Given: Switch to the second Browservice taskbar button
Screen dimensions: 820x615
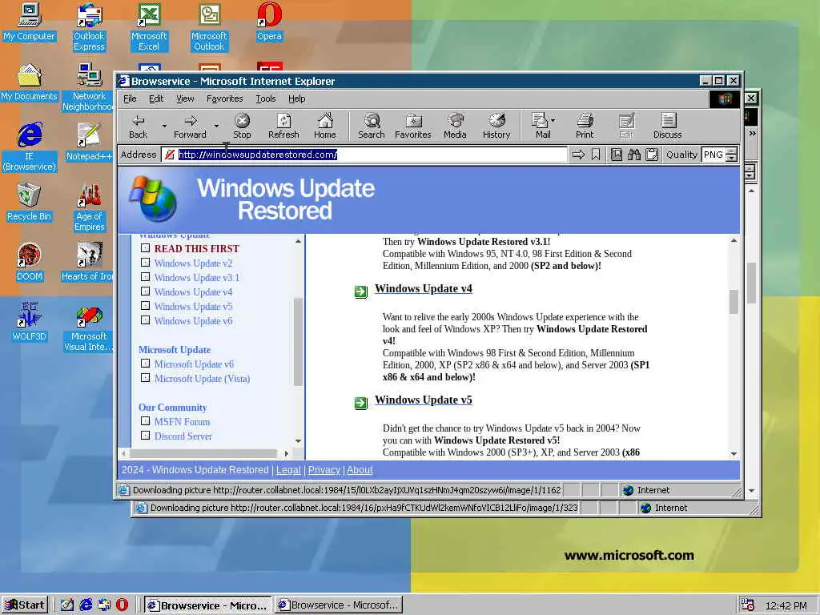Looking at the screenshot, I should pos(339,605).
